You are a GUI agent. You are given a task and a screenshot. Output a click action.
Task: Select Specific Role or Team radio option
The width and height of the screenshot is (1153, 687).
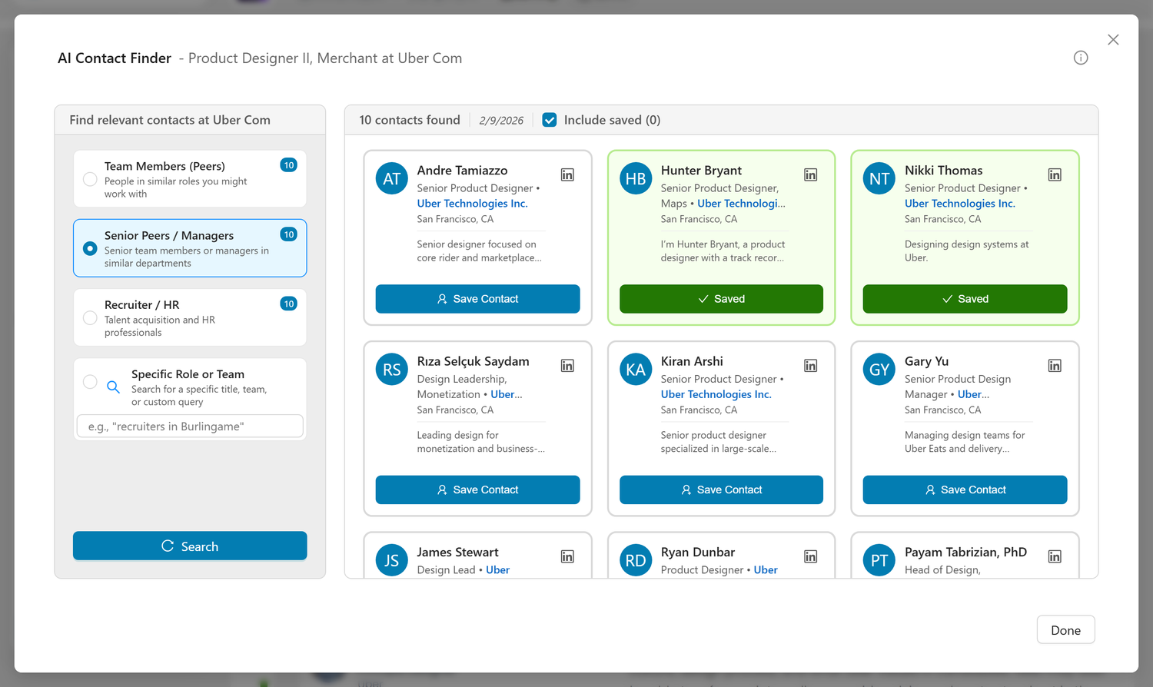(90, 382)
